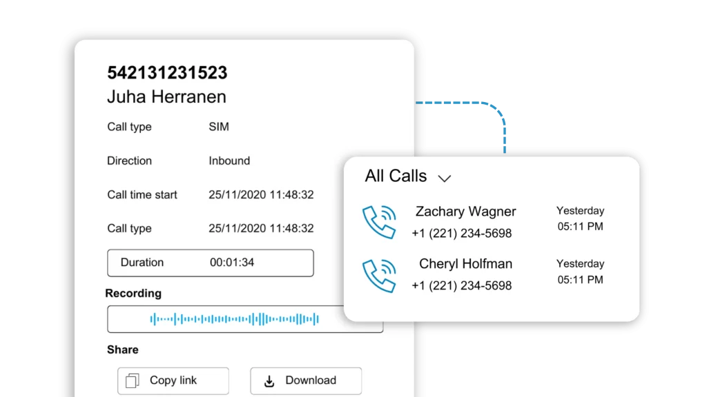Open the All Calls filter chevron
707x397 pixels.
(445, 177)
